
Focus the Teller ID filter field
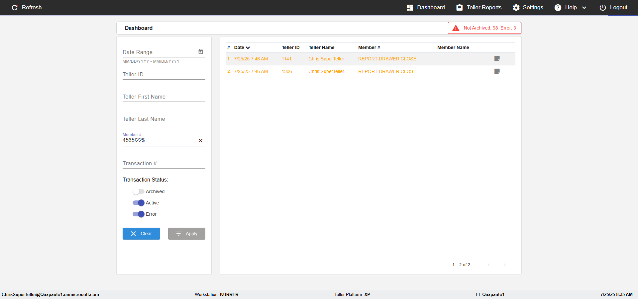(x=164, y=74)
